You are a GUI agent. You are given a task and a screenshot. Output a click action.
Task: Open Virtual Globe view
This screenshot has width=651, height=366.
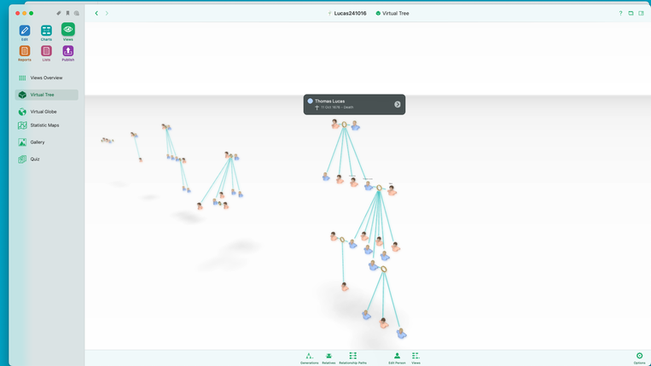tap(46, 112)
